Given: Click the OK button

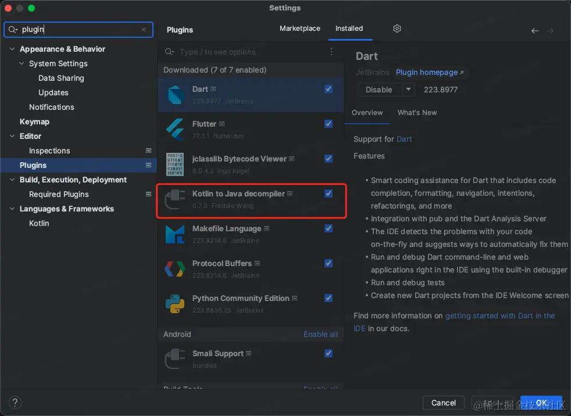Looking at the screenshot, I should (541, 403).
